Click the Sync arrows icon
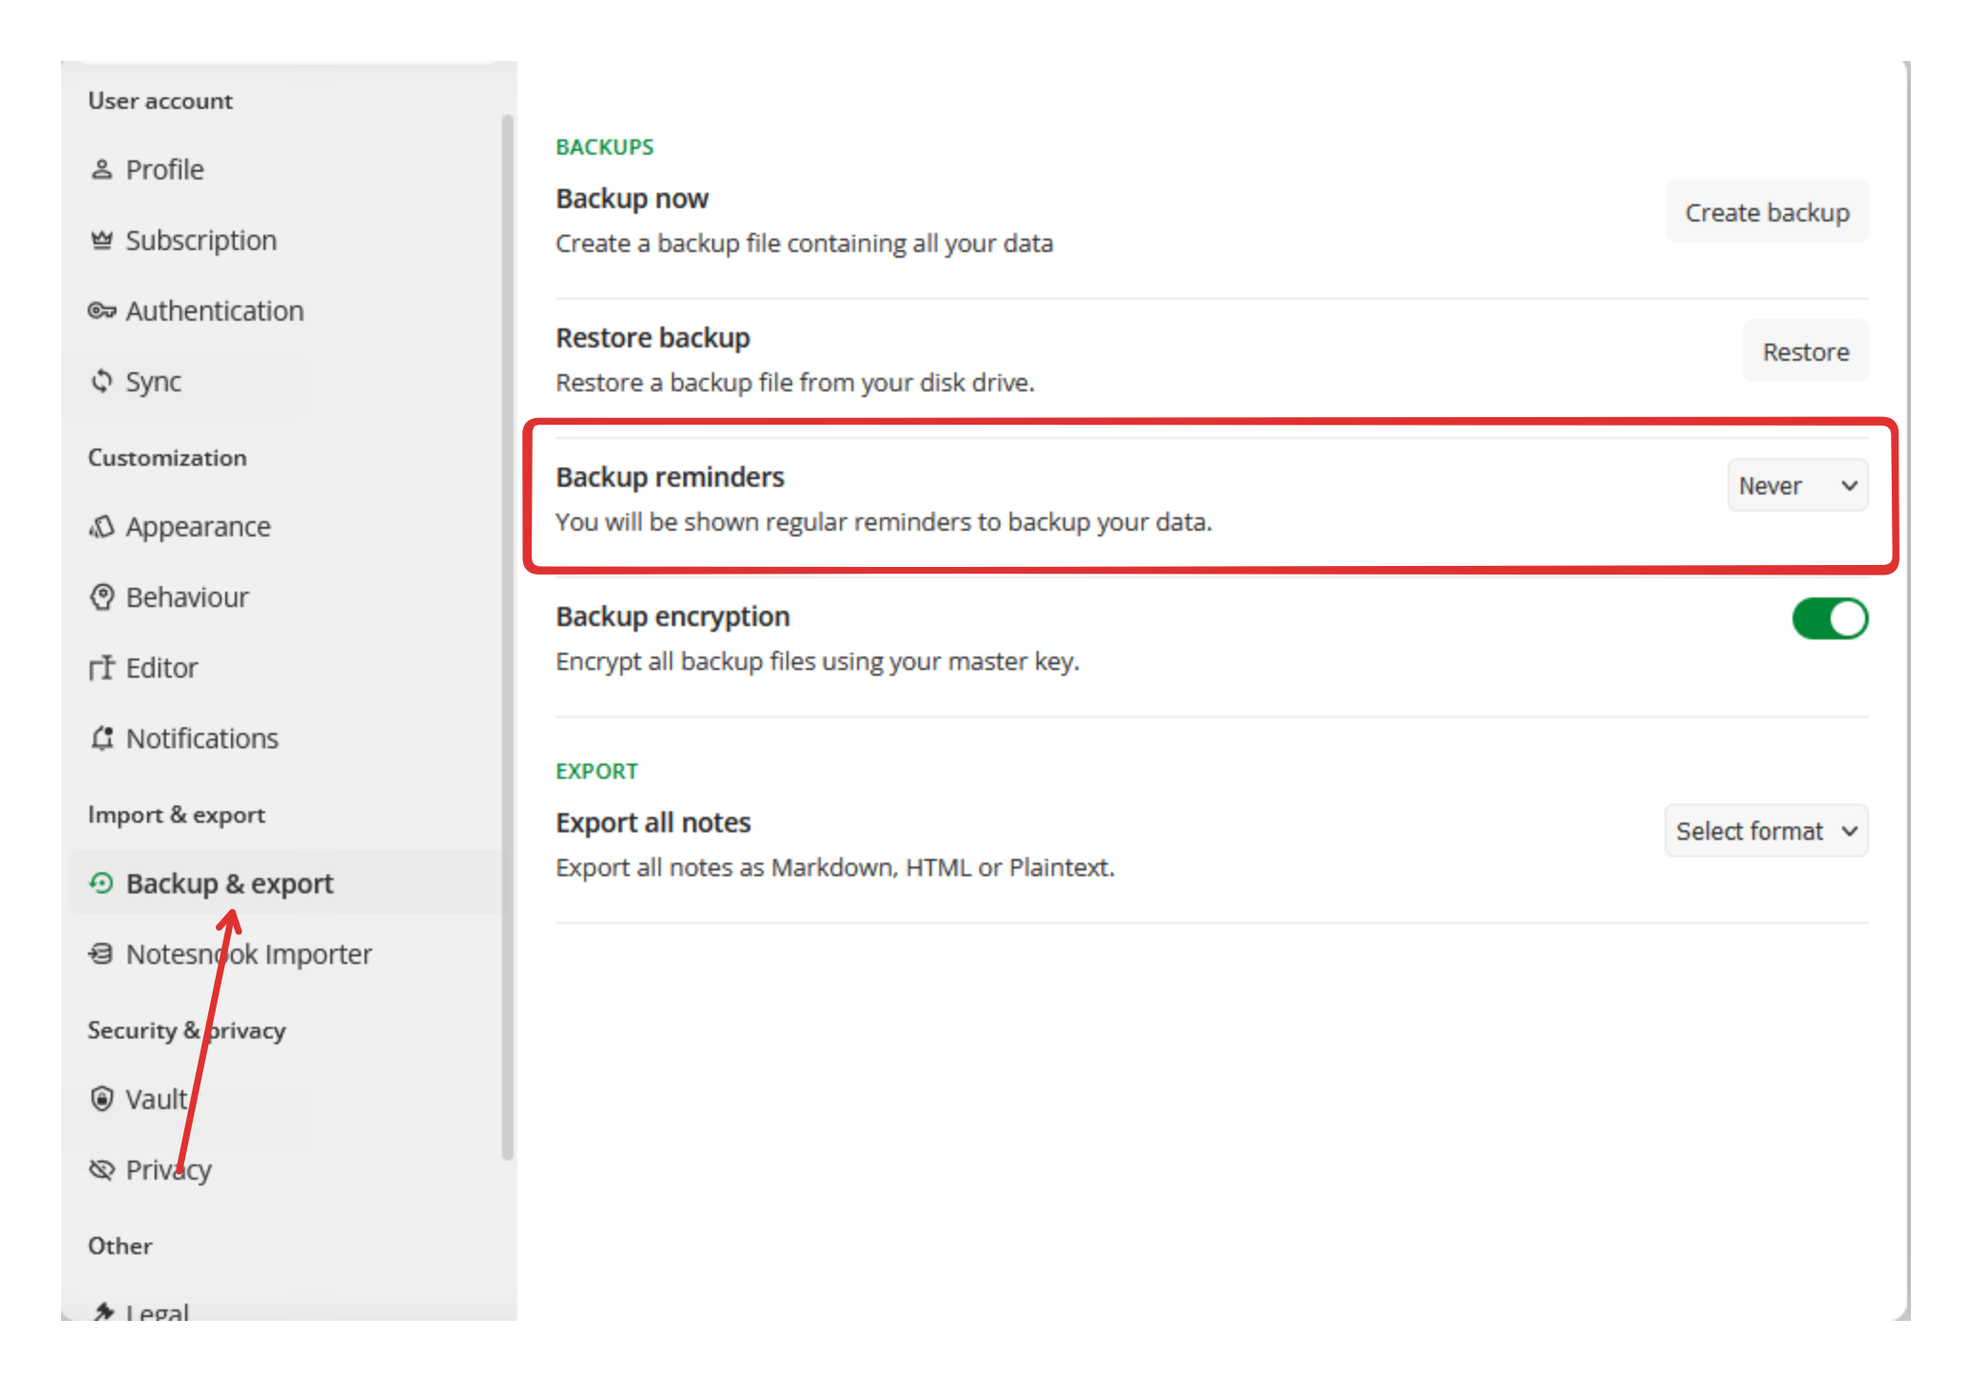The image size is (1972, 1382). coord(101,382)
